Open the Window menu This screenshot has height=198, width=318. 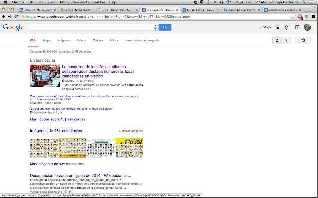tap(99, 2)
